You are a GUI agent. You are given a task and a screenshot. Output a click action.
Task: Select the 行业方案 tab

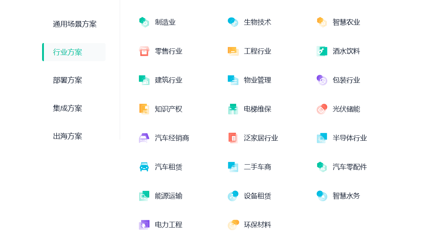coord(74,52)
